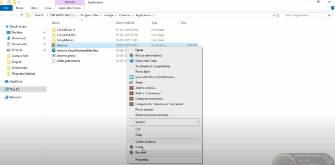Toggle the pin next to Downloads
This screenshot has height=165, width=335.
(44, 38)
